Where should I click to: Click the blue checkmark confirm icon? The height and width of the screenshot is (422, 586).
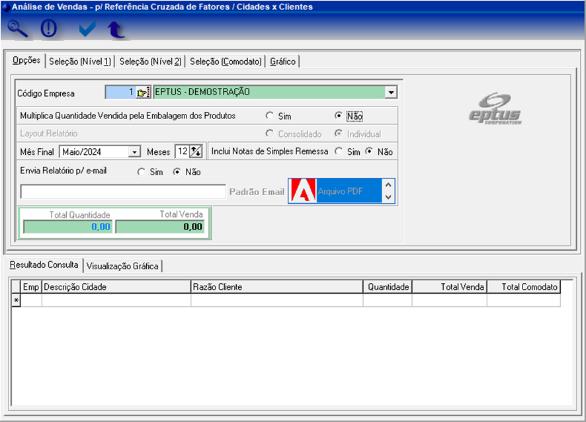click(87, 30)
